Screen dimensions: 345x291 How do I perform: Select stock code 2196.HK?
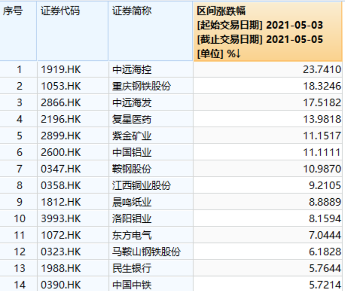(x=61, y=119)
